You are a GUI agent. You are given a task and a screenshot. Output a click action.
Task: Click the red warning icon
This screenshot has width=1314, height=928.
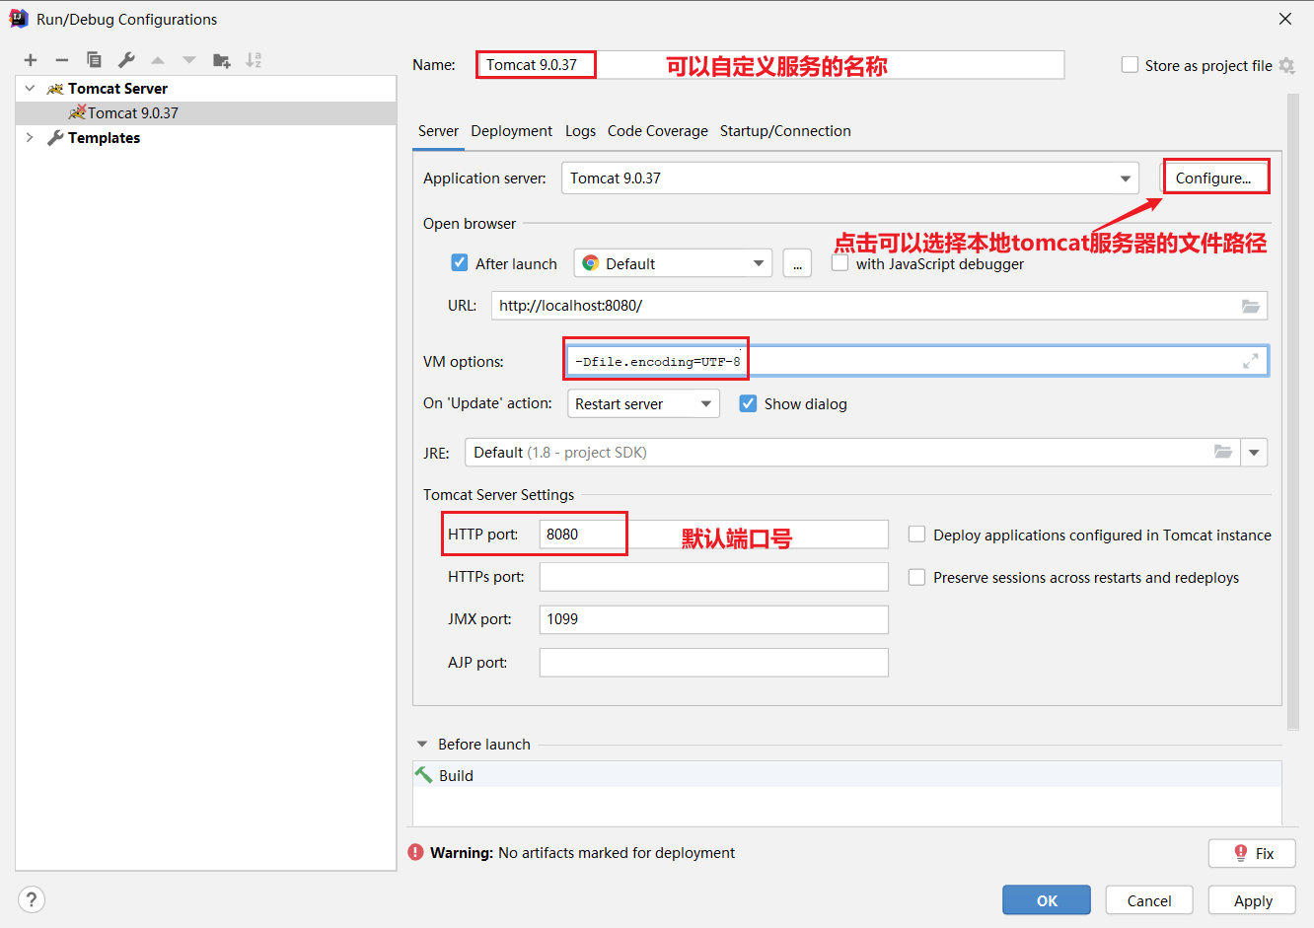coord(416,852)
